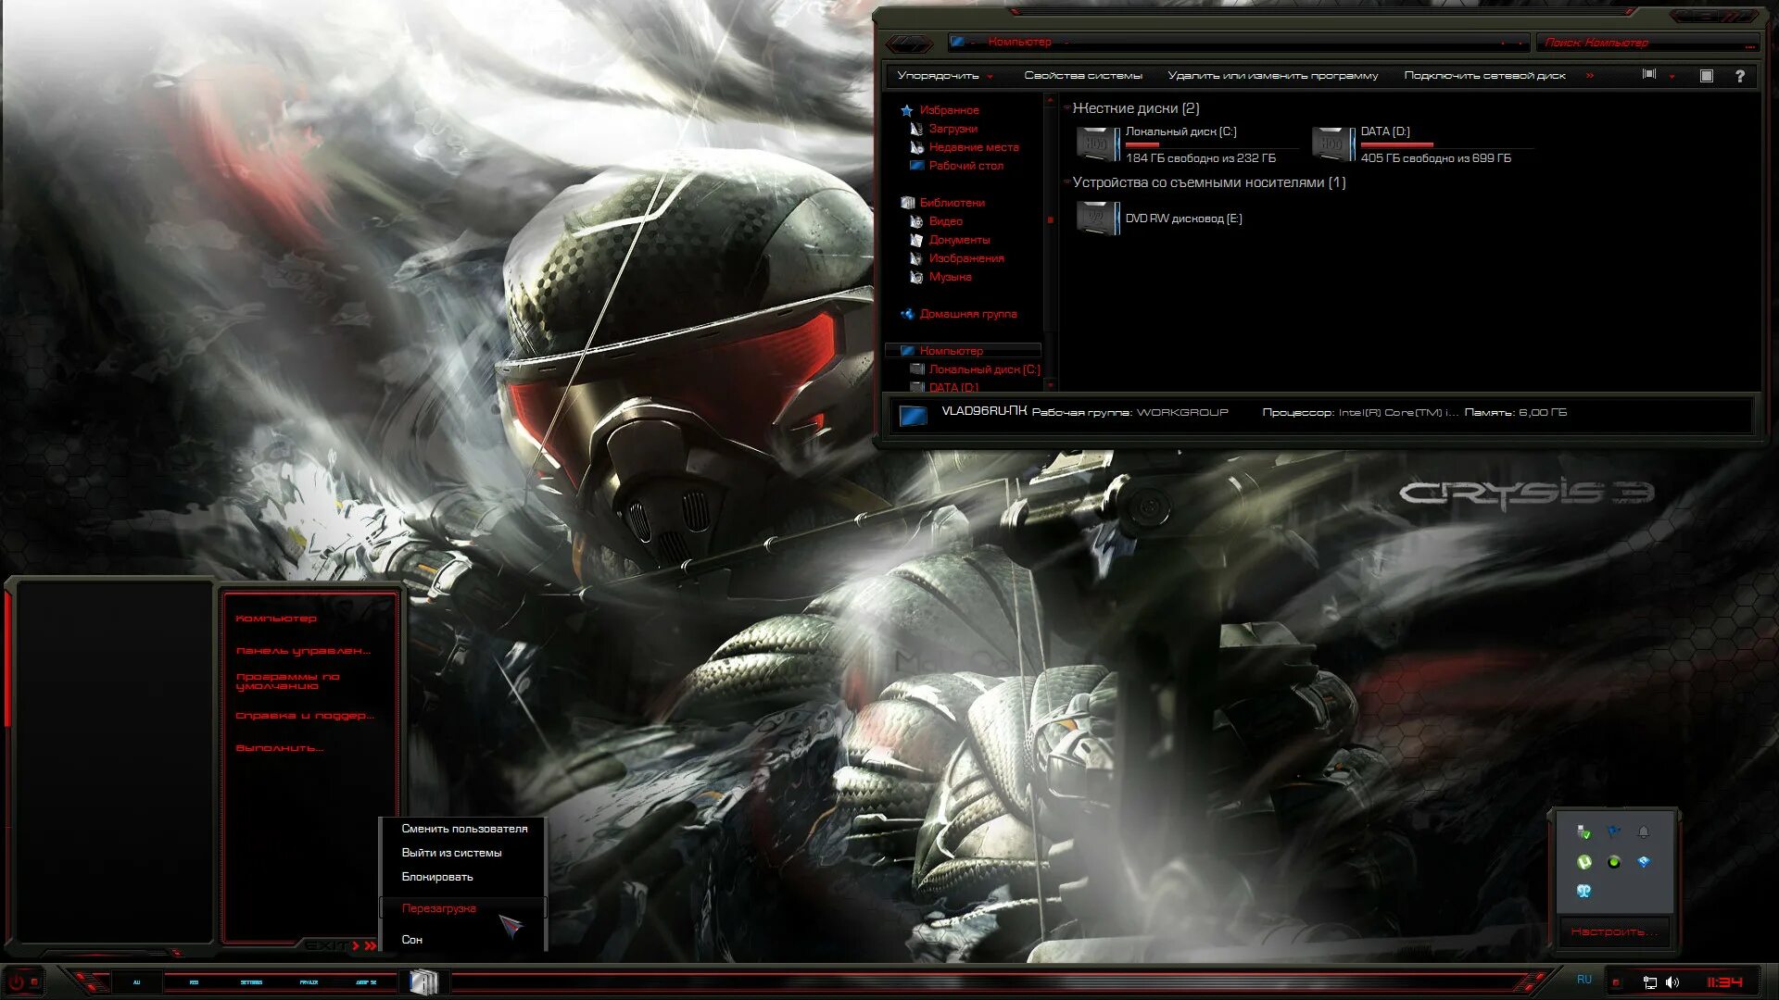Image resolution: width=1779 pixels, height=1000 pixels.
Task: Click address bar breadcrumb arrow after Компьютер
Action: pos(1067,42)
